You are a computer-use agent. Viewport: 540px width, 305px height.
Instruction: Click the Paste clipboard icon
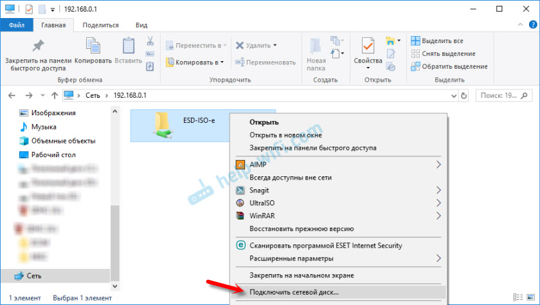[x=128, y=46]
